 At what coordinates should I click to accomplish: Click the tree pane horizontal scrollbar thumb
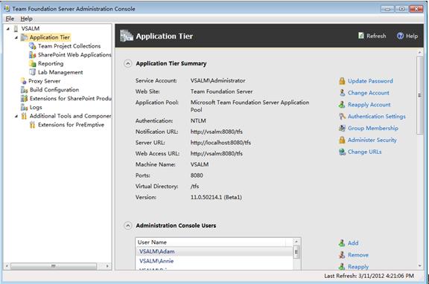(x=54, y=265)
